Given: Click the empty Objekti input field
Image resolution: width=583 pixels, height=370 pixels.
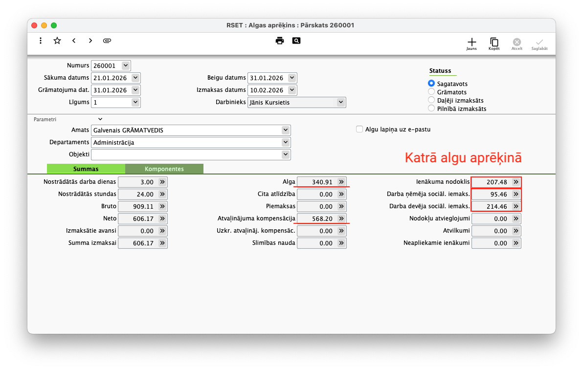Looking at the screenshot, I should pos(186,154).
